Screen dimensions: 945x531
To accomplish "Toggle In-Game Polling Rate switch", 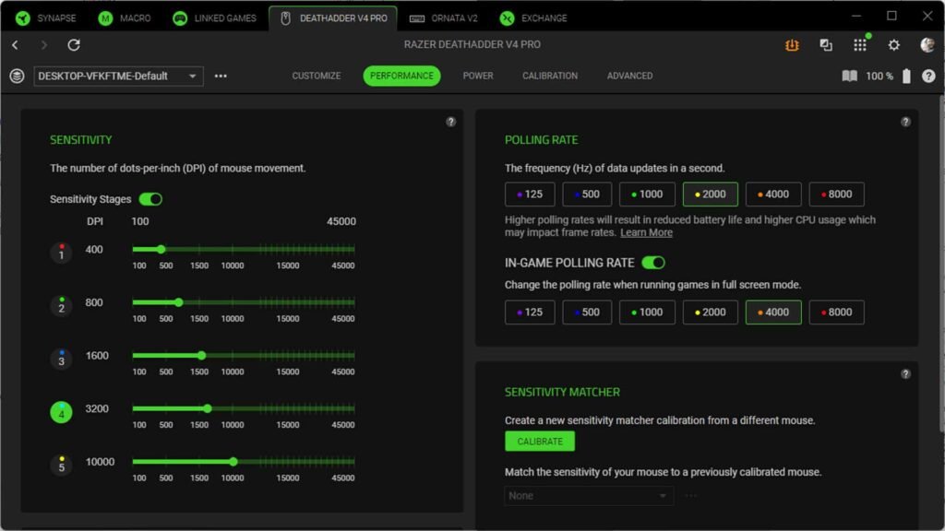I will pos(653,263).
